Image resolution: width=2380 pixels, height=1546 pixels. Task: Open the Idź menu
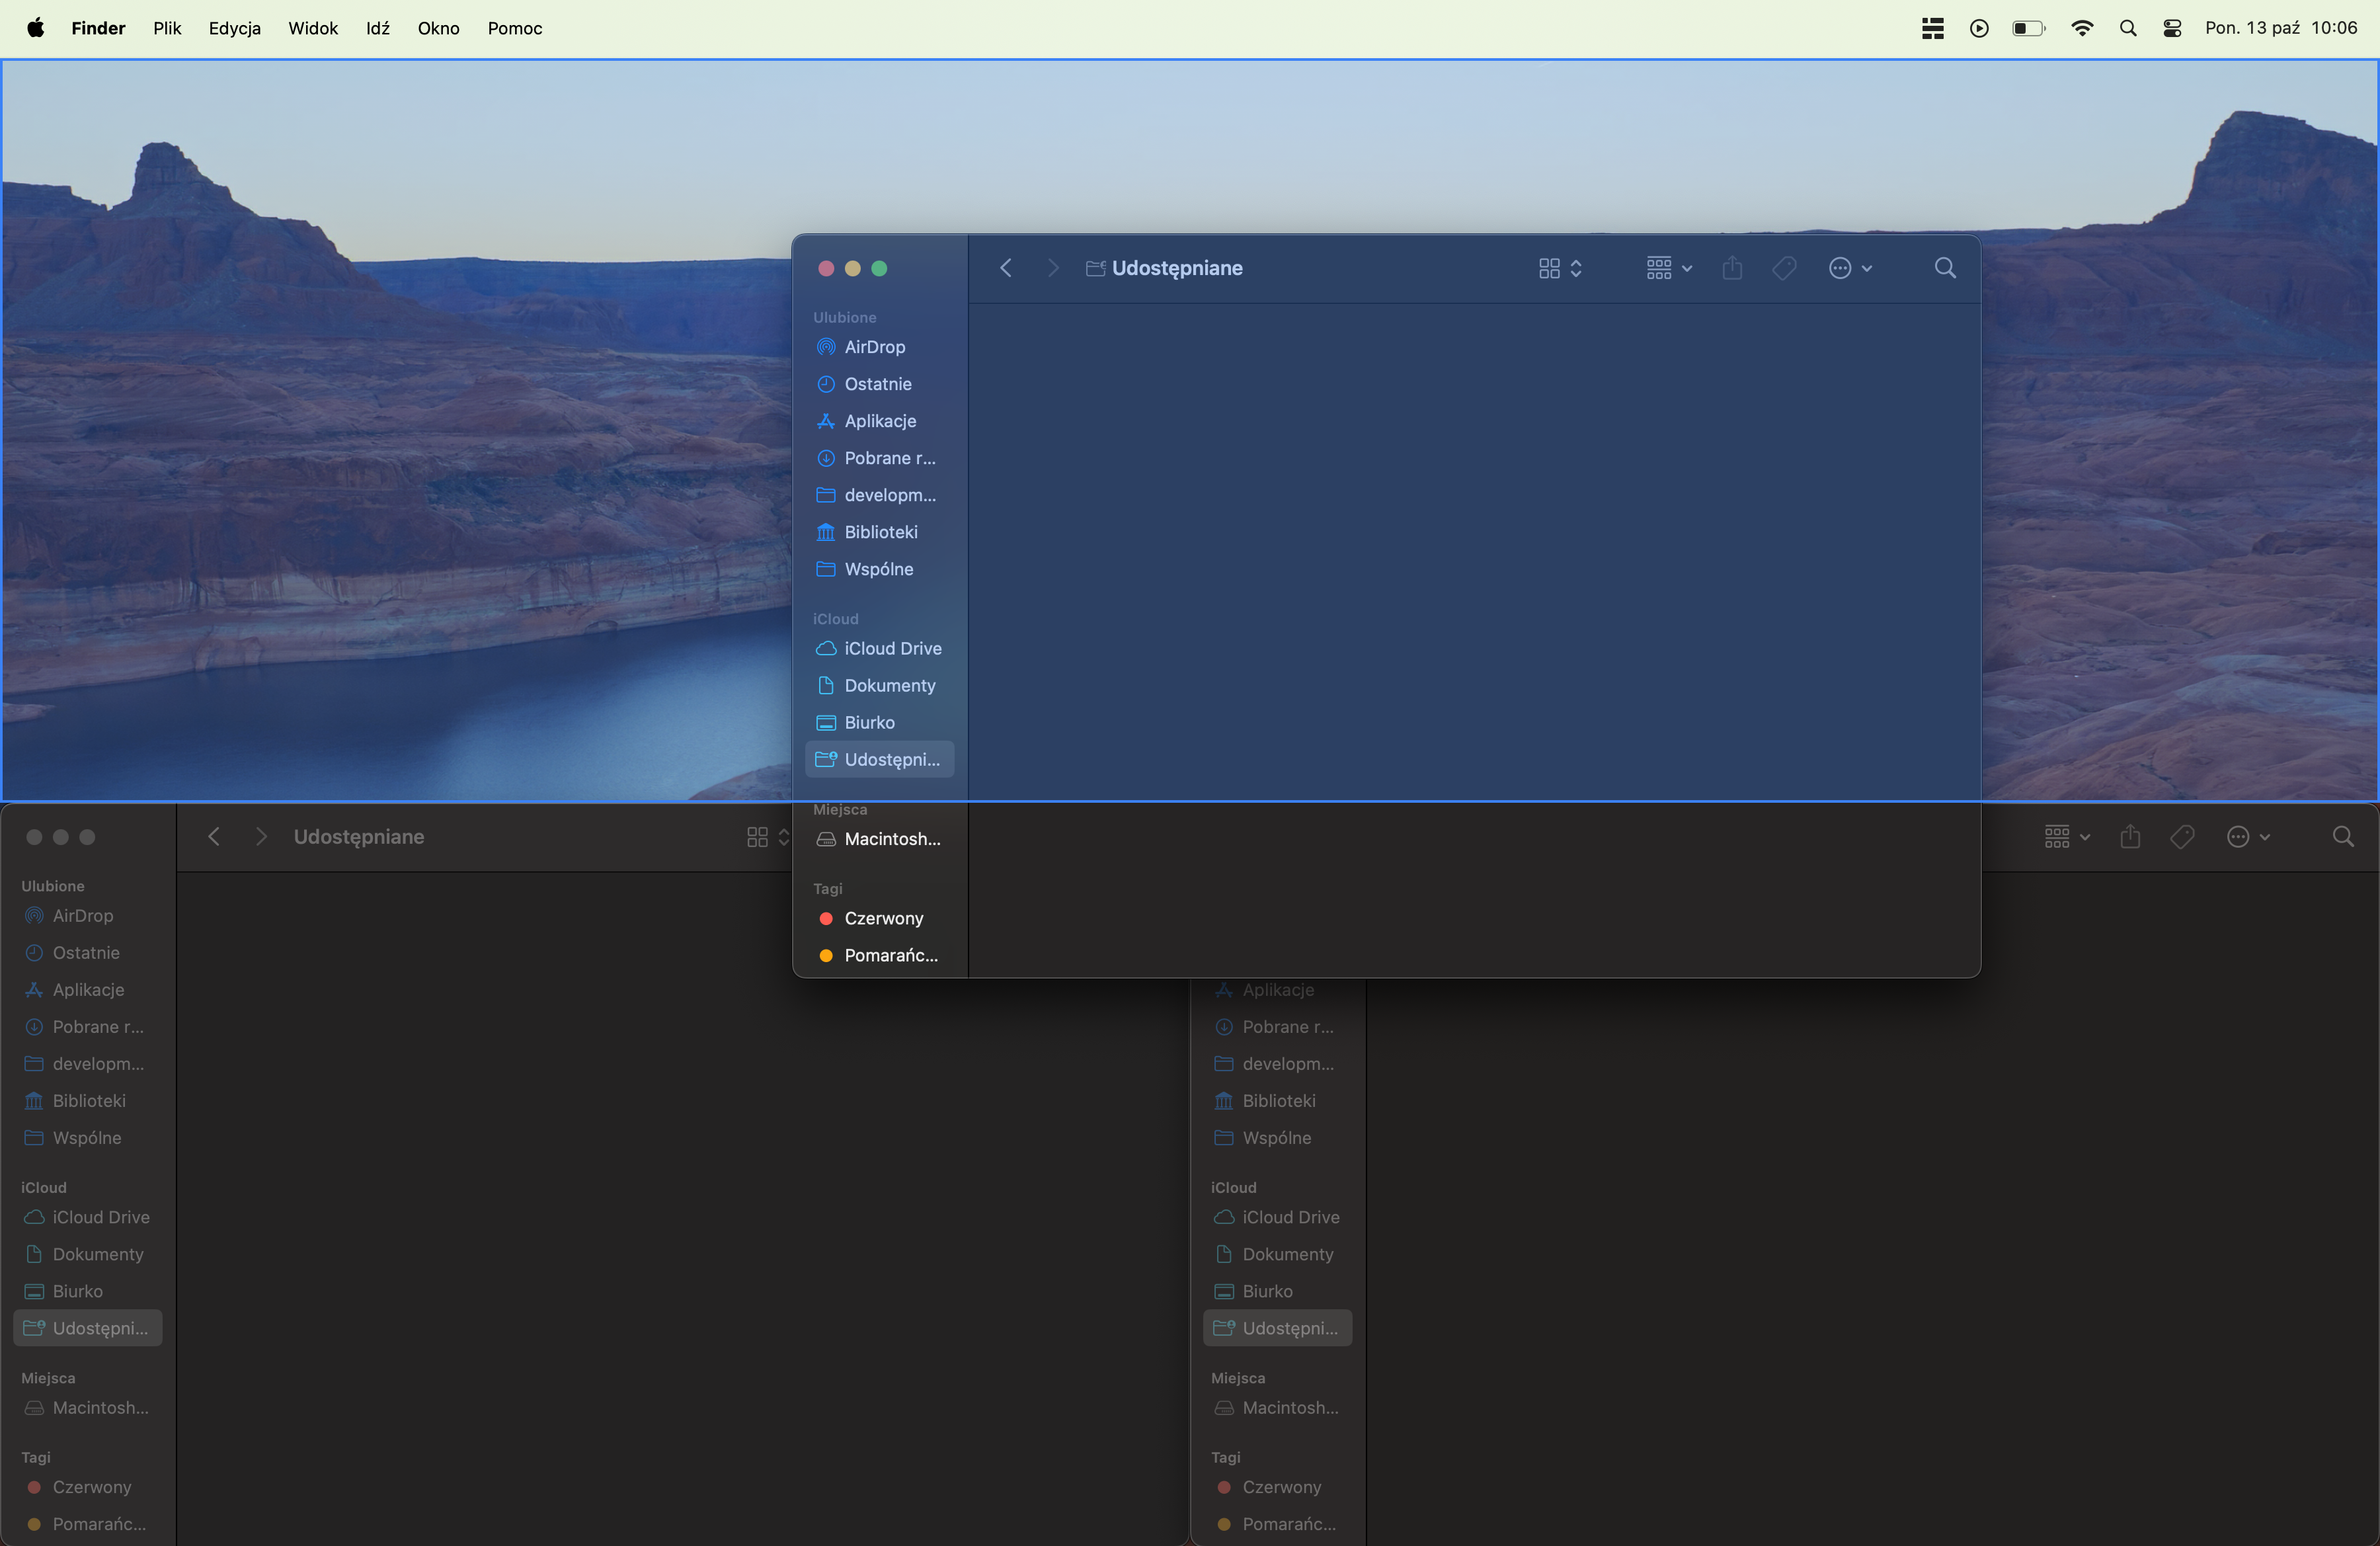pos(377,28)
